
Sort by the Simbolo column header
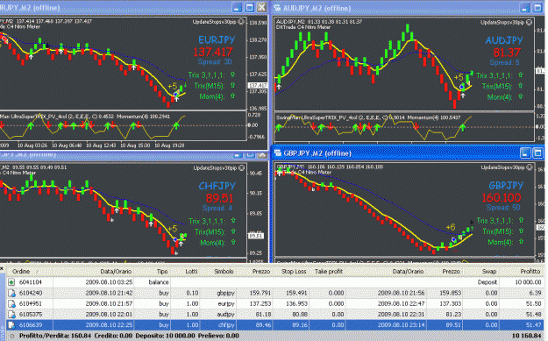point(218,271)
